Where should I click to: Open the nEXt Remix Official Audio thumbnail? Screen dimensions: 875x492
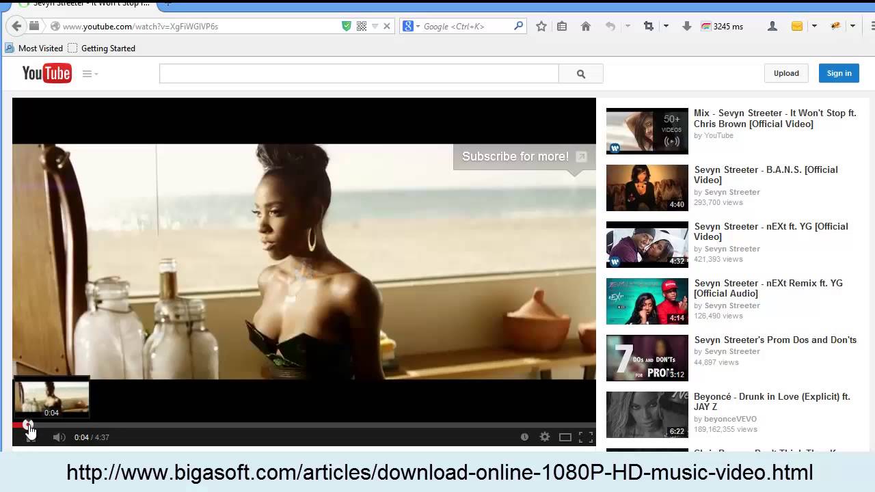[x=647, y=301]
